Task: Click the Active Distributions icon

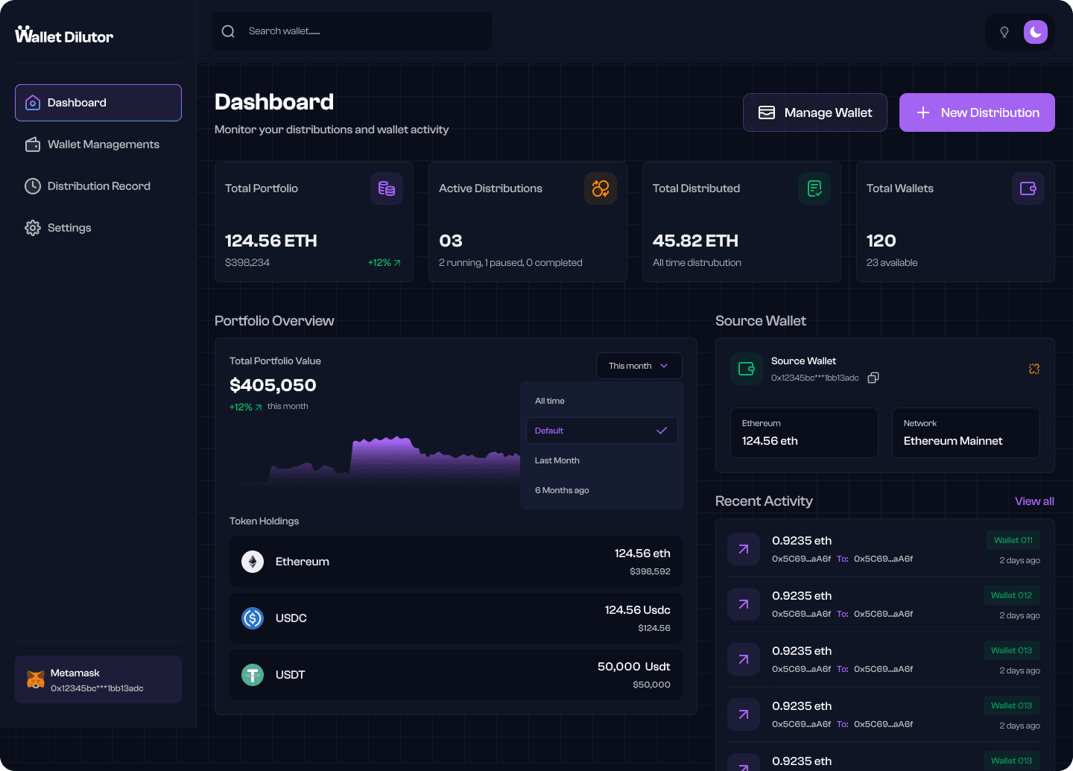Action: tap(600, 188)
